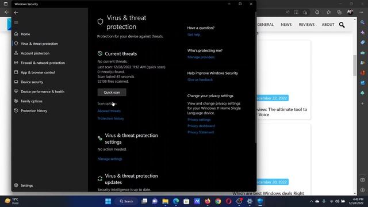Click the Edge sidebar search icon
This screenshot has width=368, height=207.
point(363,22)
